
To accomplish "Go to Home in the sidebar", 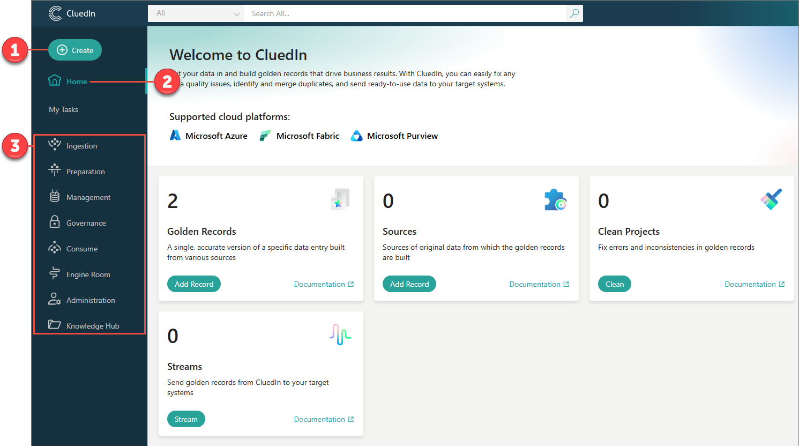I will 76,81.
